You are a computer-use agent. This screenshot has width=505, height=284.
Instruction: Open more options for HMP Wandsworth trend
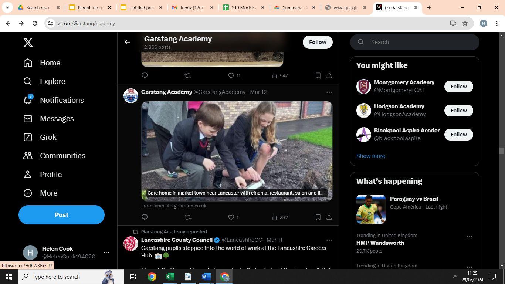(x=470, y=237)
